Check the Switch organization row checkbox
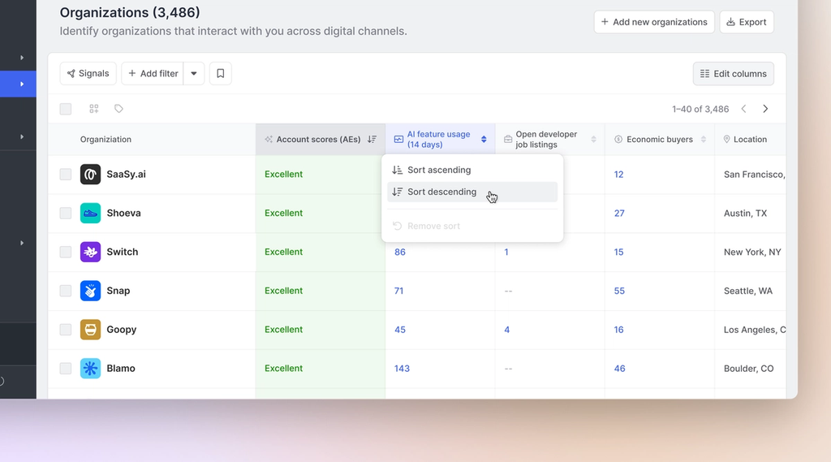Screen dimensions: 831x462 [x=66, y=252]
